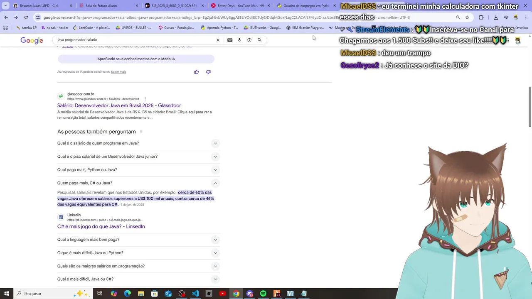This screenshot has width=532, height=299.
Task: Open the 'Aprenda Python' bookmark
Action: pyautogui.click(x=219, y=28)
